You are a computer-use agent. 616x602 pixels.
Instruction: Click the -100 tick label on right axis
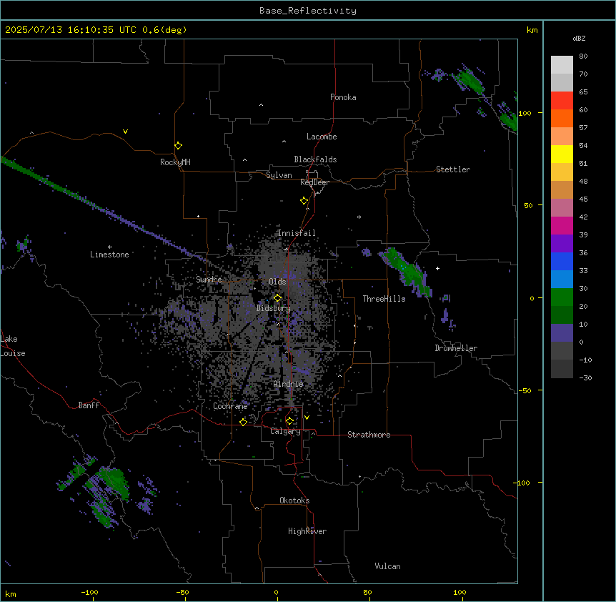(x=522, y=483)
